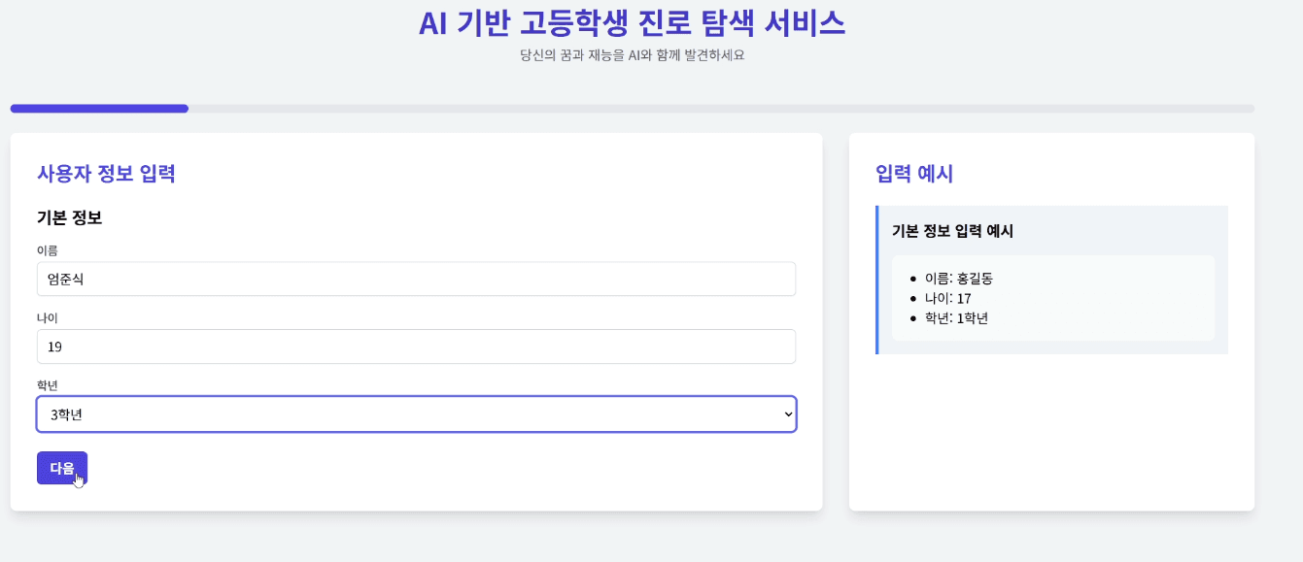Click the 학년 field label

click(x=46, y=385)
